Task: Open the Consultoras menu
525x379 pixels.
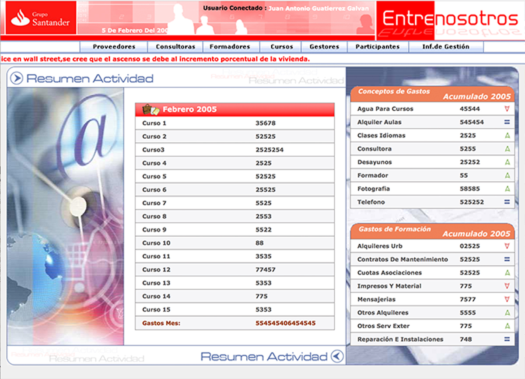Action: (x=175, y=47)
